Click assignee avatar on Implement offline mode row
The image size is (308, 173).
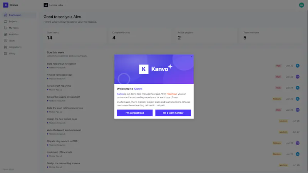coord(297,154)
